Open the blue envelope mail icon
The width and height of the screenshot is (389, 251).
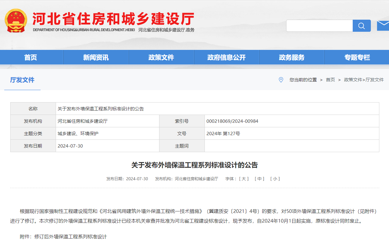pos(383,25)
